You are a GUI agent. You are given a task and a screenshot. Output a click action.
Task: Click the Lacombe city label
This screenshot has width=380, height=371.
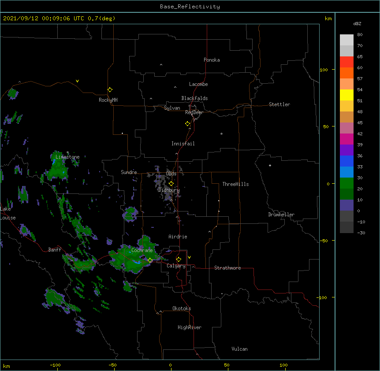point(198,84)
